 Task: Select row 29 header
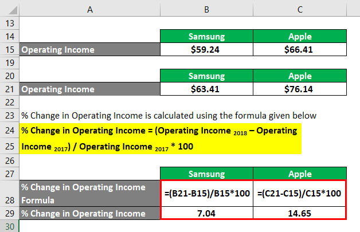[10, 213]
